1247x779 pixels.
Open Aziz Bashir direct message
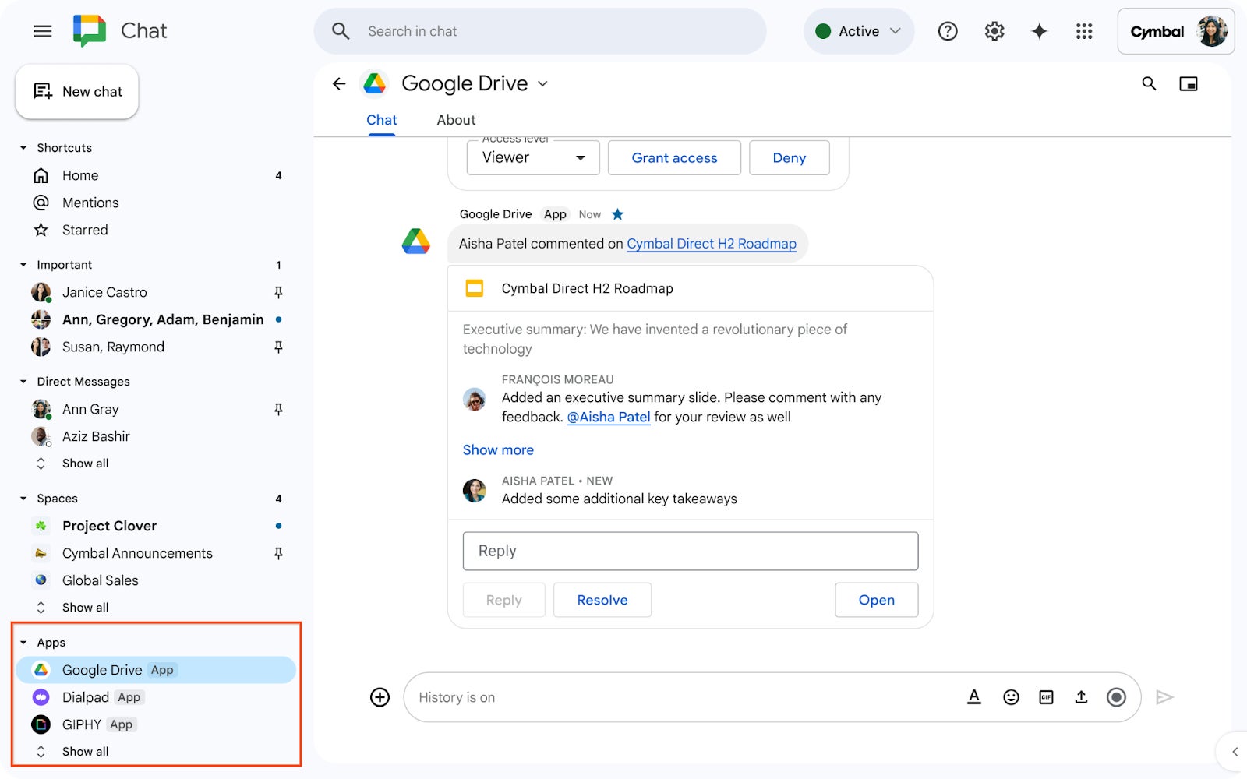(x=156, y=436)
